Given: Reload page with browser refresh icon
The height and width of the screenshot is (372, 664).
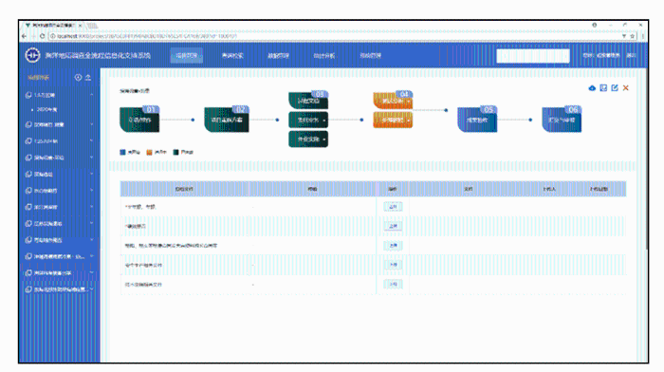Looking at the screenshot, I should tap(42, 36).
